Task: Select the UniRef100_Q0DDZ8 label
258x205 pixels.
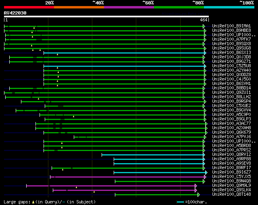Action: click(x=231, y=75)
